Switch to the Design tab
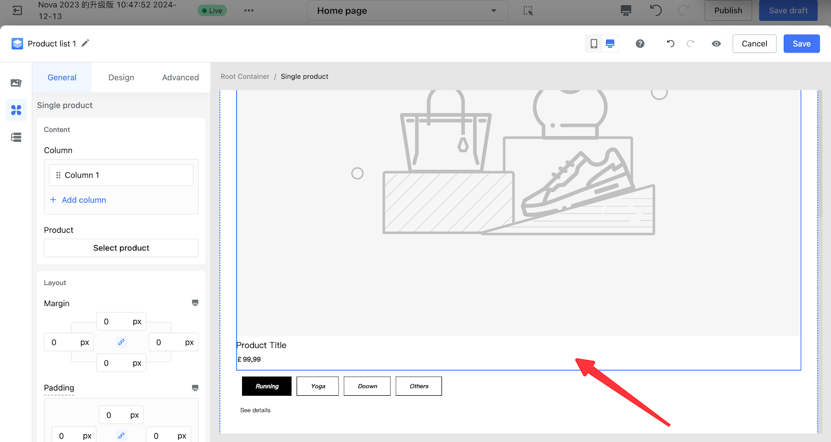The height and width of the screenshot is (442, 831). pos(121,77)
